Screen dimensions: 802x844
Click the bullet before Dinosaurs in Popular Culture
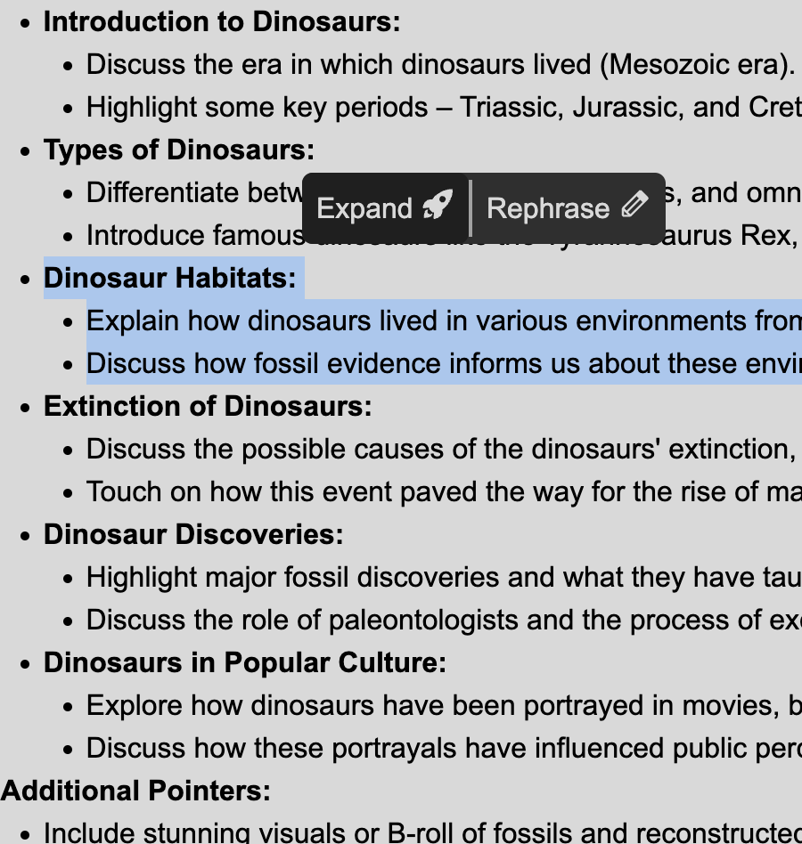(x=23, y=662)
